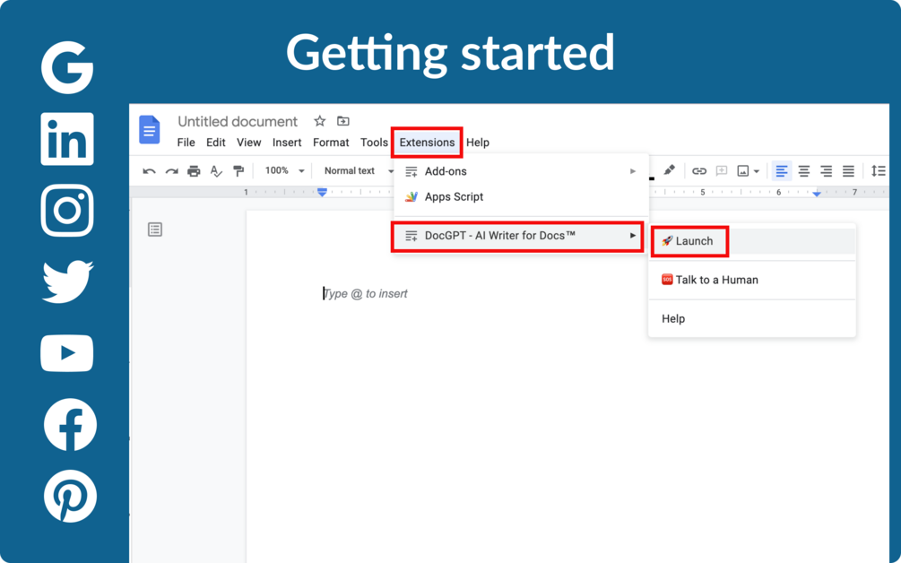Click the Google G logo icon
This screenshot has width=901, height=563.
(x=67, y=67)
